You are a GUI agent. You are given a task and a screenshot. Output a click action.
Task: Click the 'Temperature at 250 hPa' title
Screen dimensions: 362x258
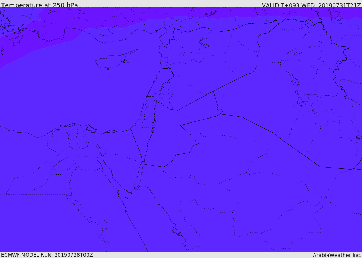coord(40,5)
